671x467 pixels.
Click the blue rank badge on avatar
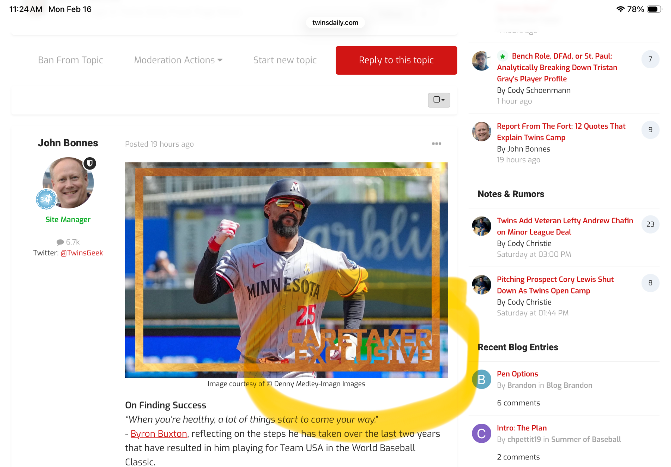[x=46, y=199]
